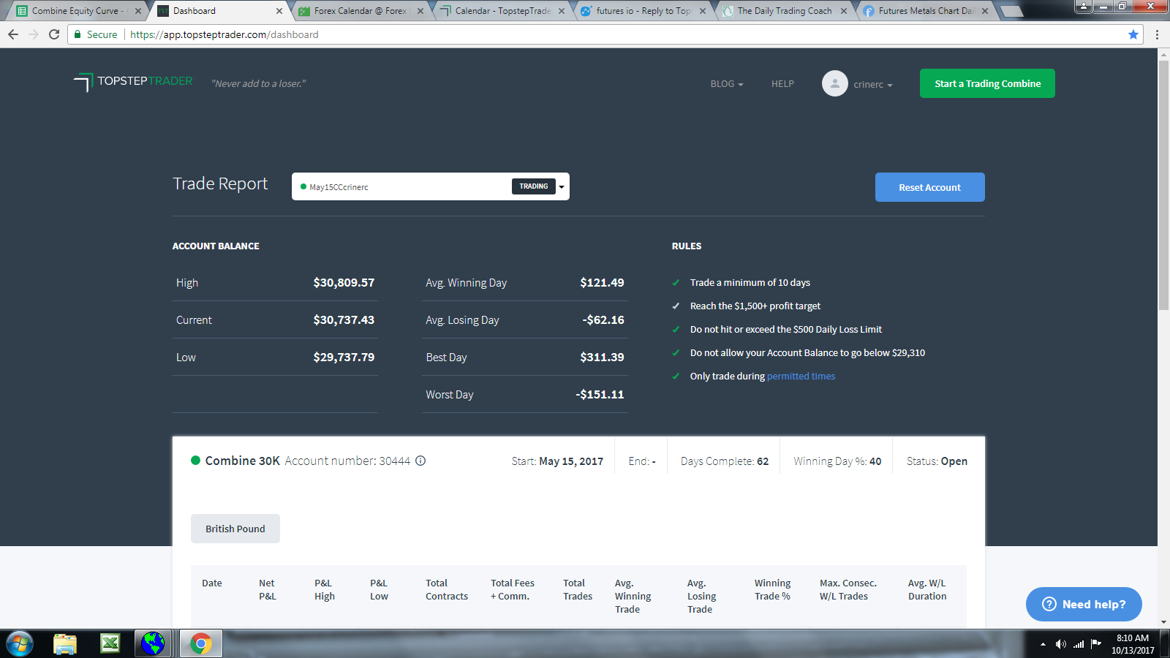
Task: Click the Net P&L column header
Action: [x=268, y=590]
